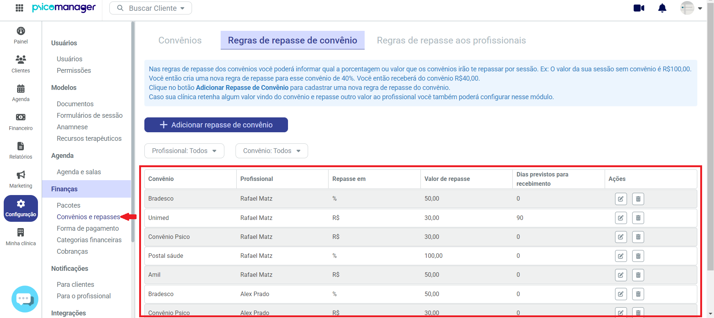Screen dimensions: 714x318
Task: Open Recursos terapêuticos templates
Action: (89, 139)
